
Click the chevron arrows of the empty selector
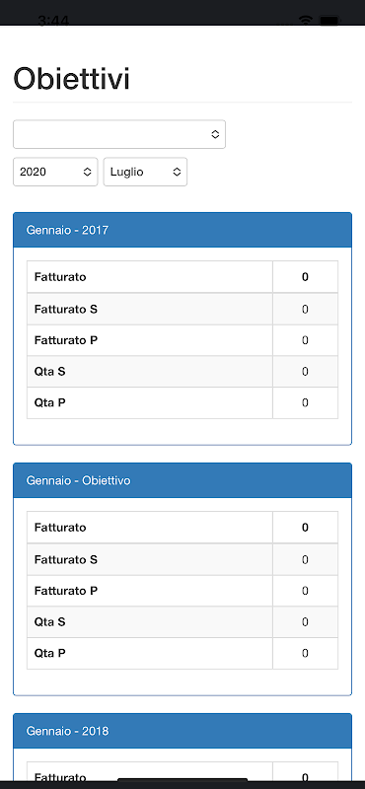tap(215, 134)
